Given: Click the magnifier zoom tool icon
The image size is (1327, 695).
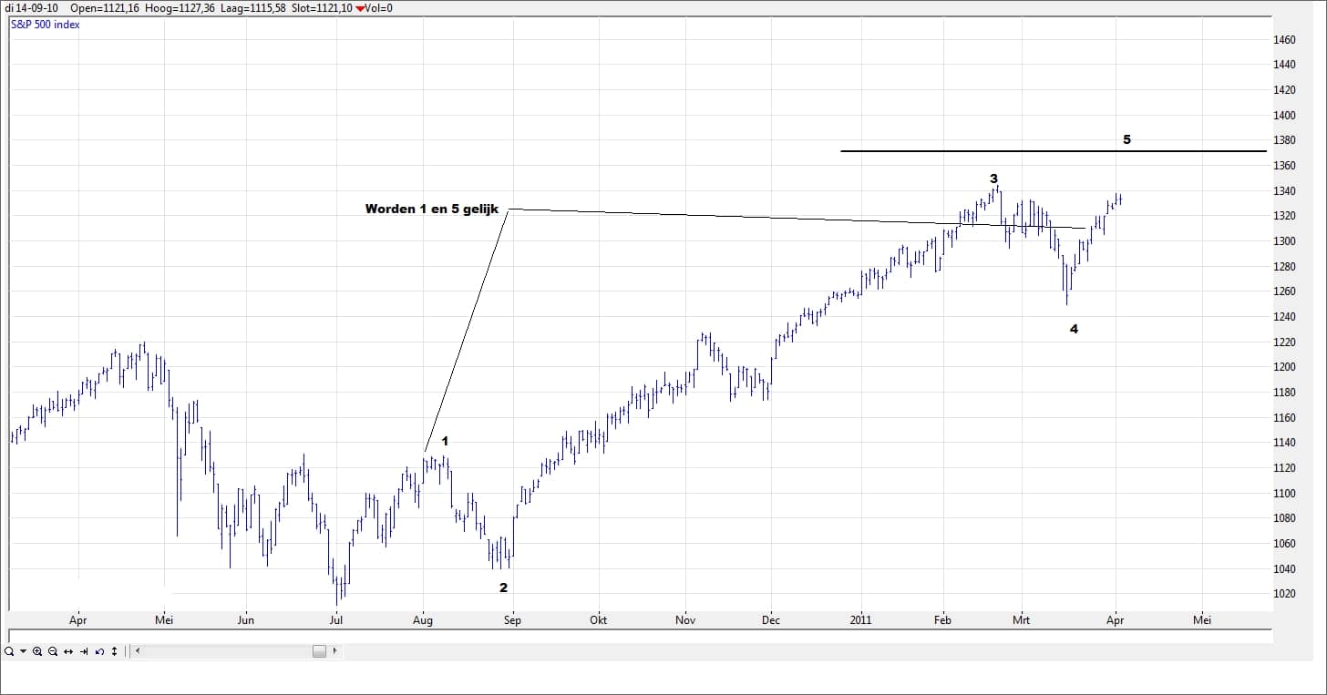Looking at the screenshot, I should click(8, 651).
